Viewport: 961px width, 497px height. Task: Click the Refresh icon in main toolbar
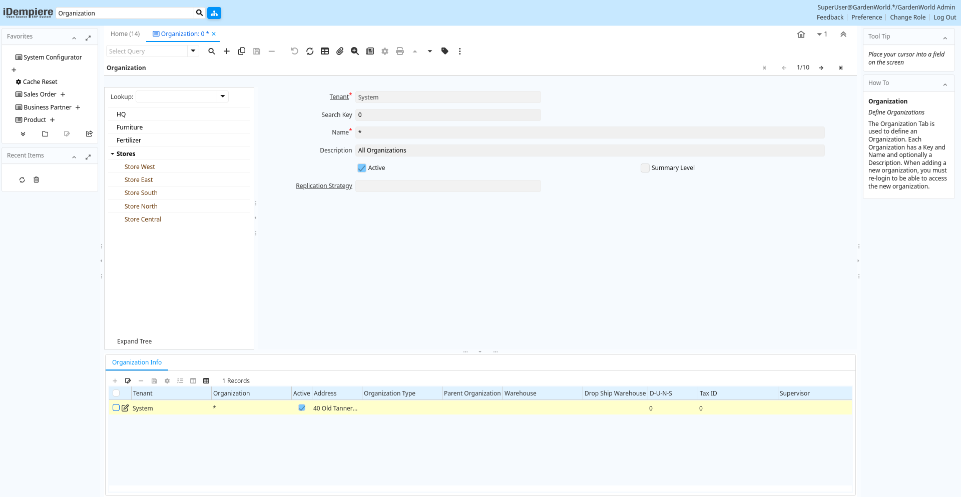click(310, 51)
